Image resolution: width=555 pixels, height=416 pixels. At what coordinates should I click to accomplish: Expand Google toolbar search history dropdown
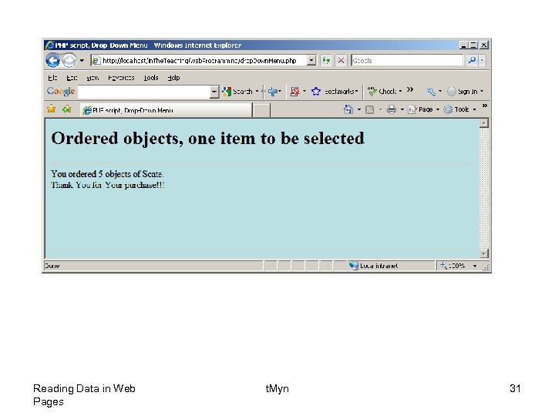(214, 92)
